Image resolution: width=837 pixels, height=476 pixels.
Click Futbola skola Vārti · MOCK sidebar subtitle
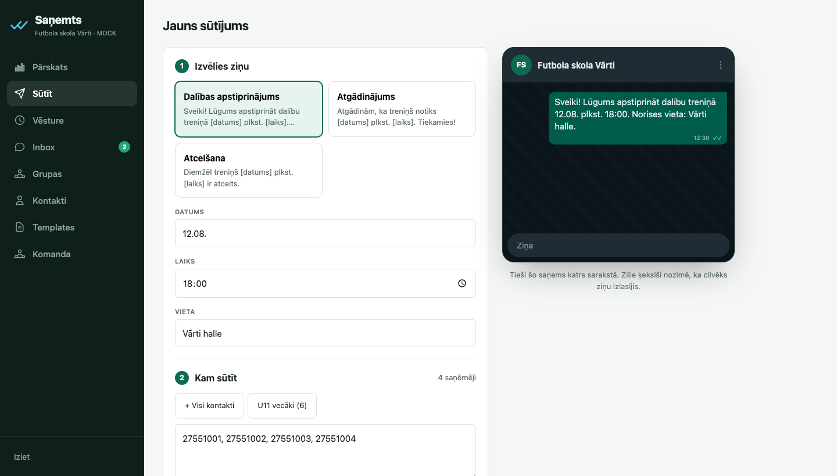76,34
